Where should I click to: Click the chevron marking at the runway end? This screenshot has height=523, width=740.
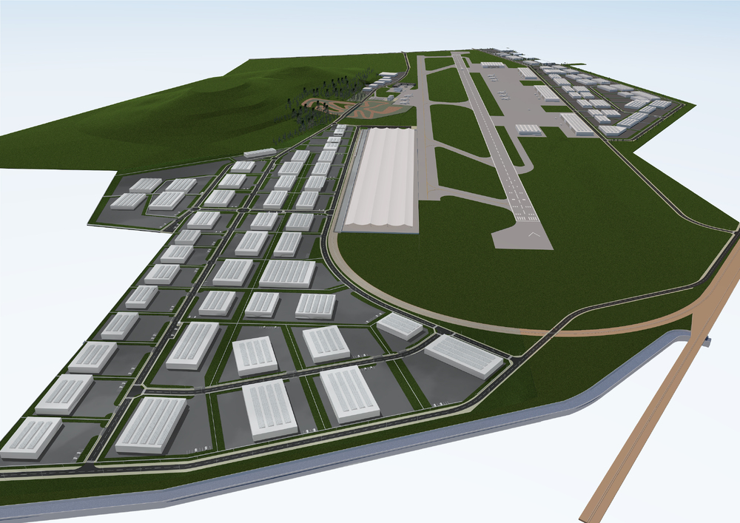[534, 234]
